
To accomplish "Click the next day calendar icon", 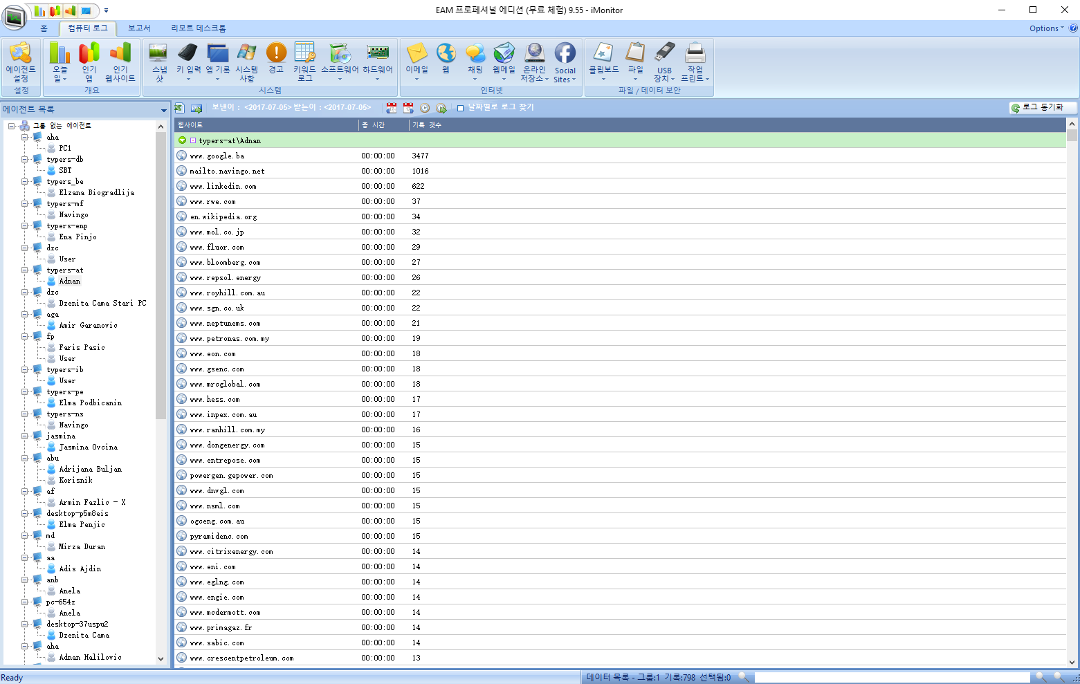I will point(408,108).
